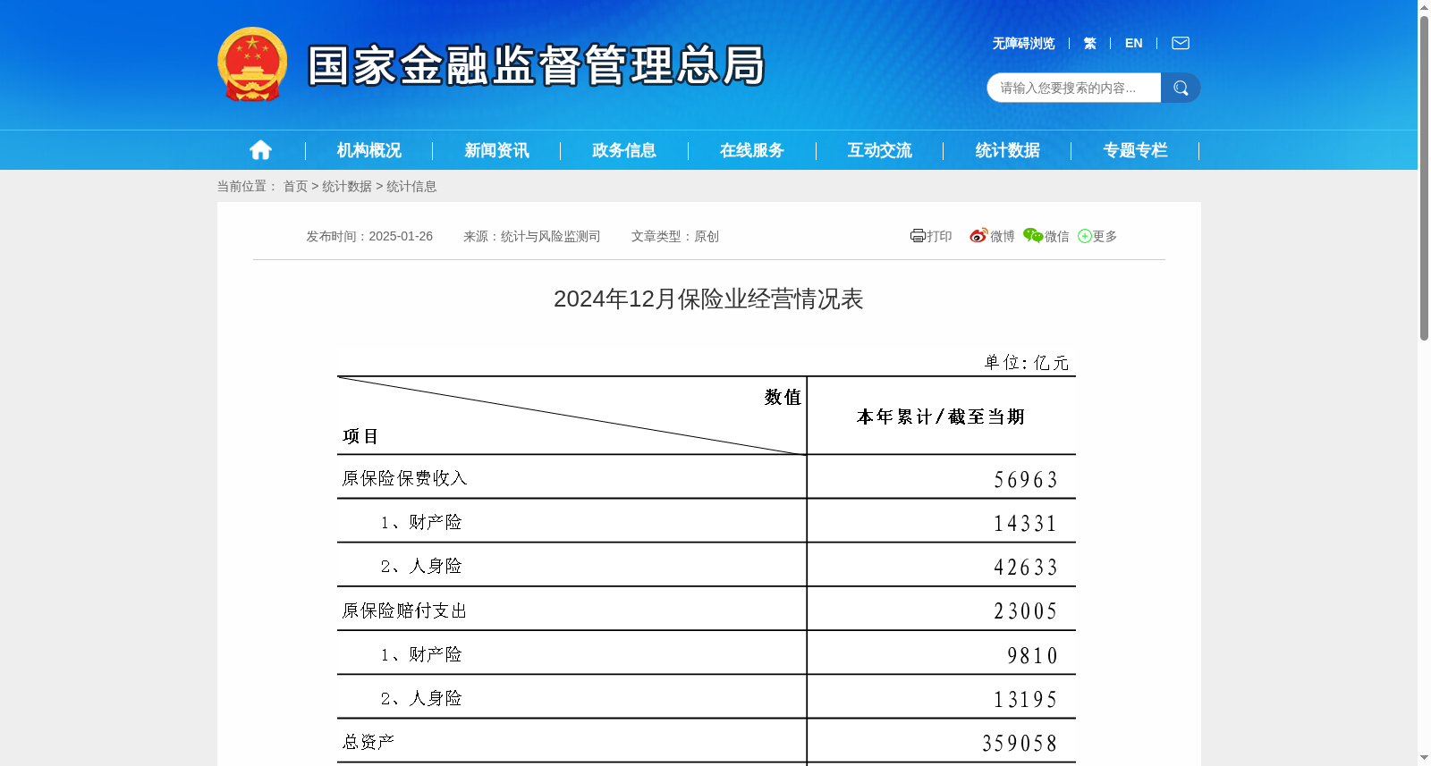Show more sharing options 更多

(x=1097, y=236)
